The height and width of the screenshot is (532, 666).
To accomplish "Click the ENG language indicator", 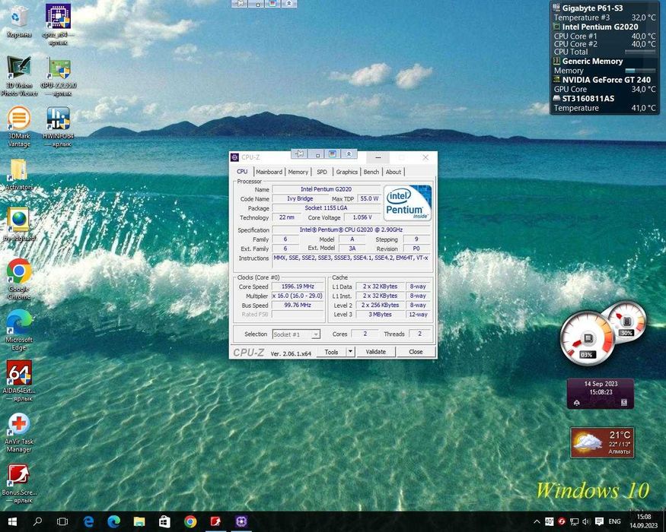I will [614, 521].
